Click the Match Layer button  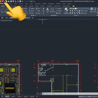click(83, 13)
